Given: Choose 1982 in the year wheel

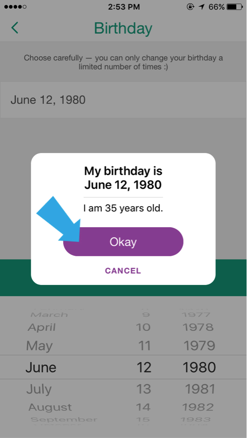Looking at the screenshot, I should 198,407.
